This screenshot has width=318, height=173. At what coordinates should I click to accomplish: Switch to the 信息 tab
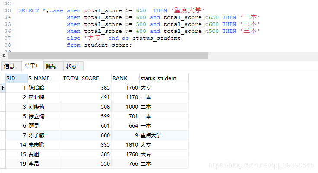tap(10, 66)
